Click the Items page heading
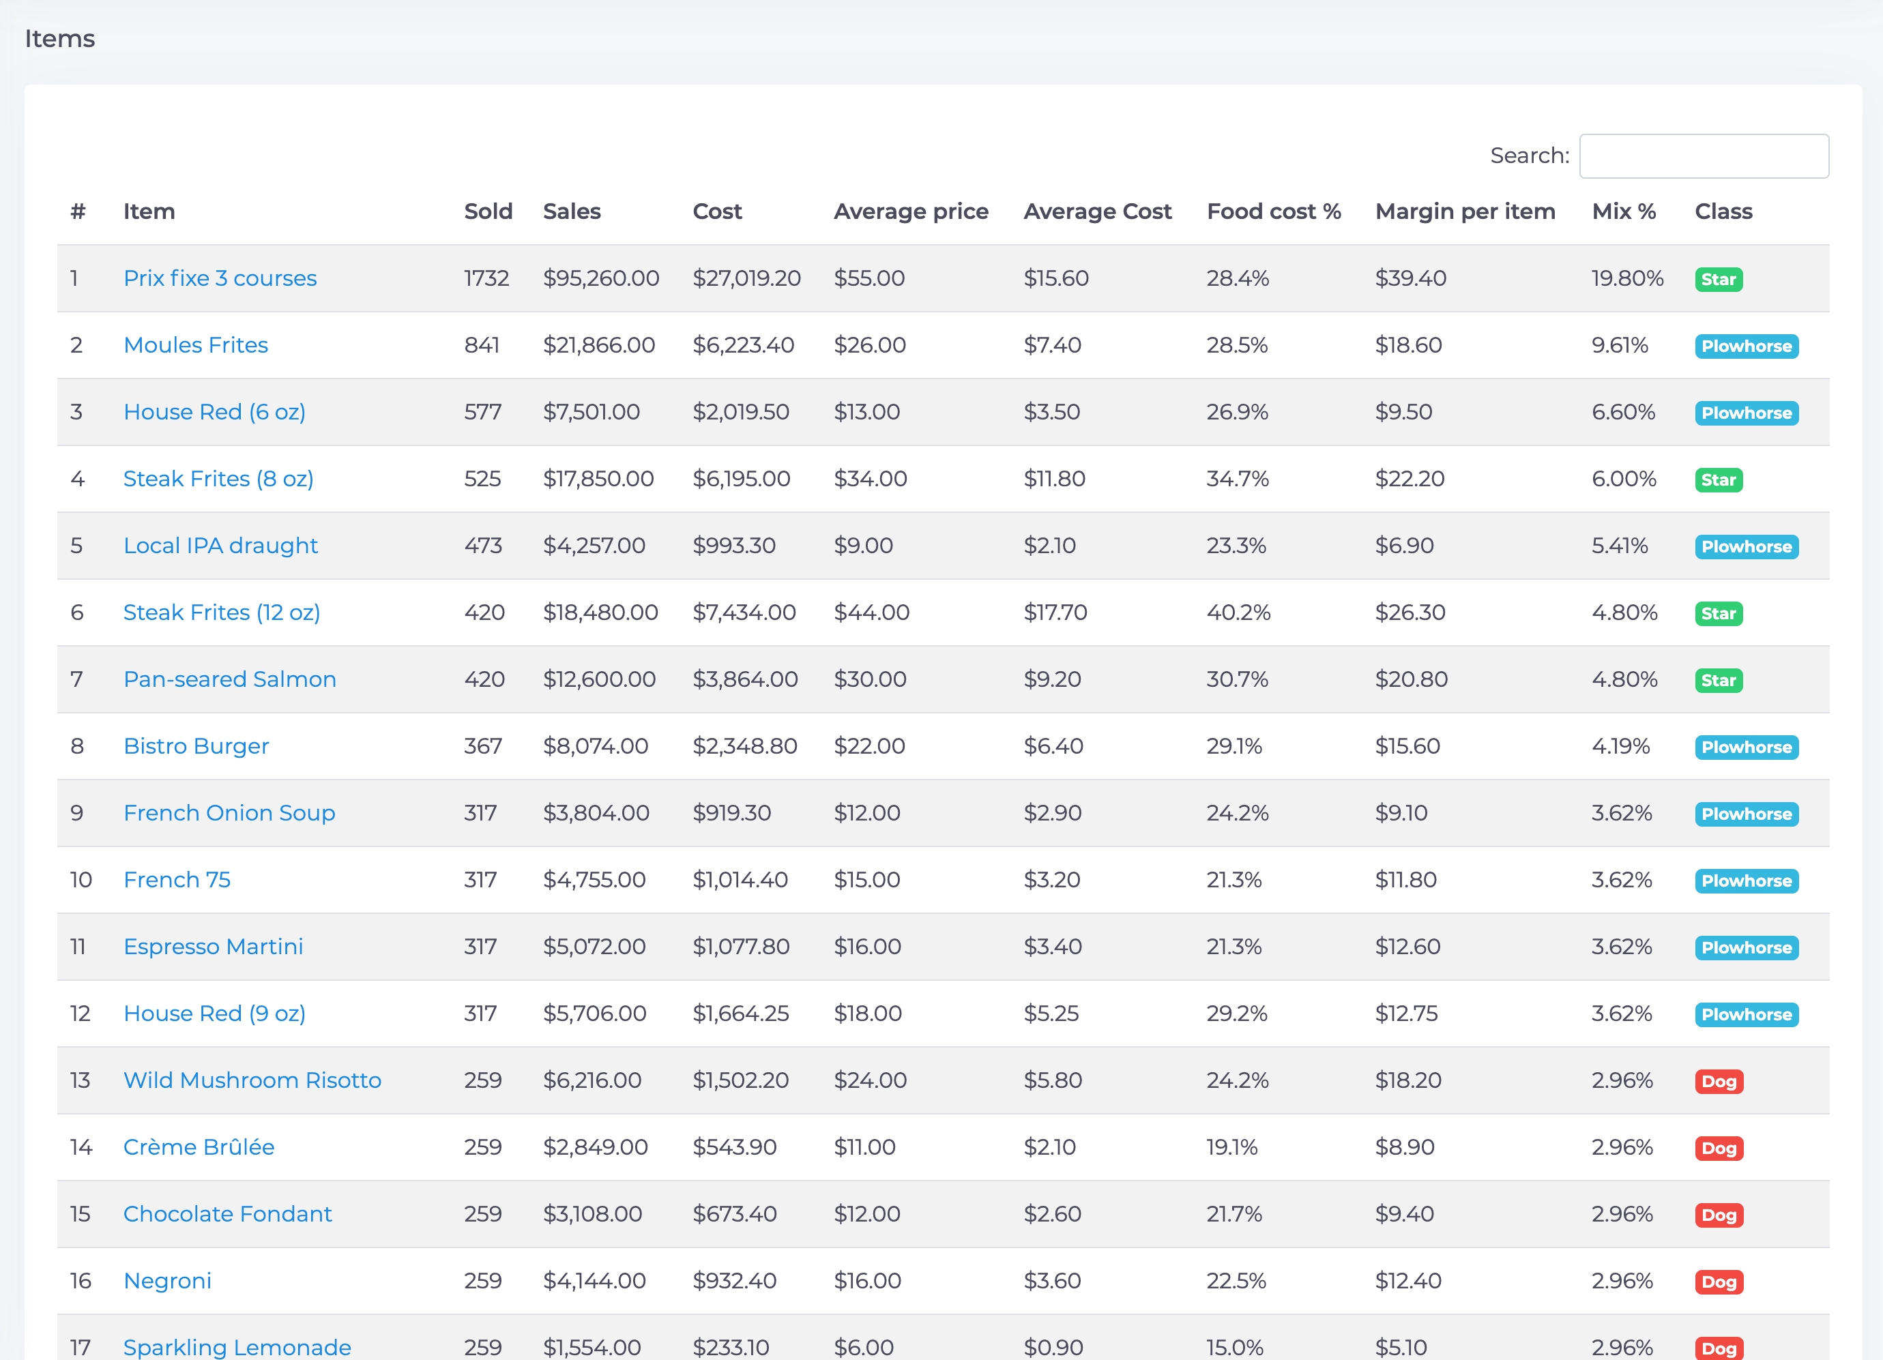 [x=60, y=39]
